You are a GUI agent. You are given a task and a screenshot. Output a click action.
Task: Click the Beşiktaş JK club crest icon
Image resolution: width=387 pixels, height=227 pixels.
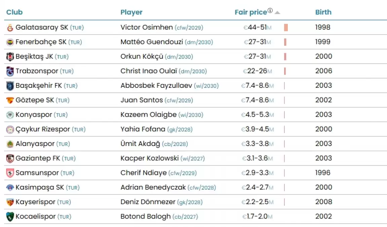[x=10, y=57]
